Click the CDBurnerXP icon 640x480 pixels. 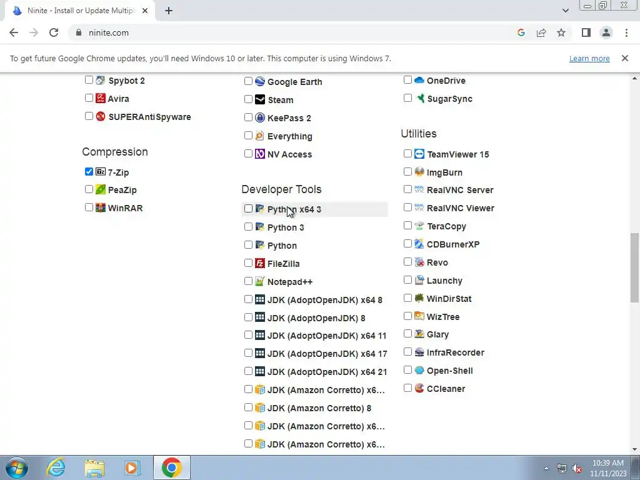(419, 244)
